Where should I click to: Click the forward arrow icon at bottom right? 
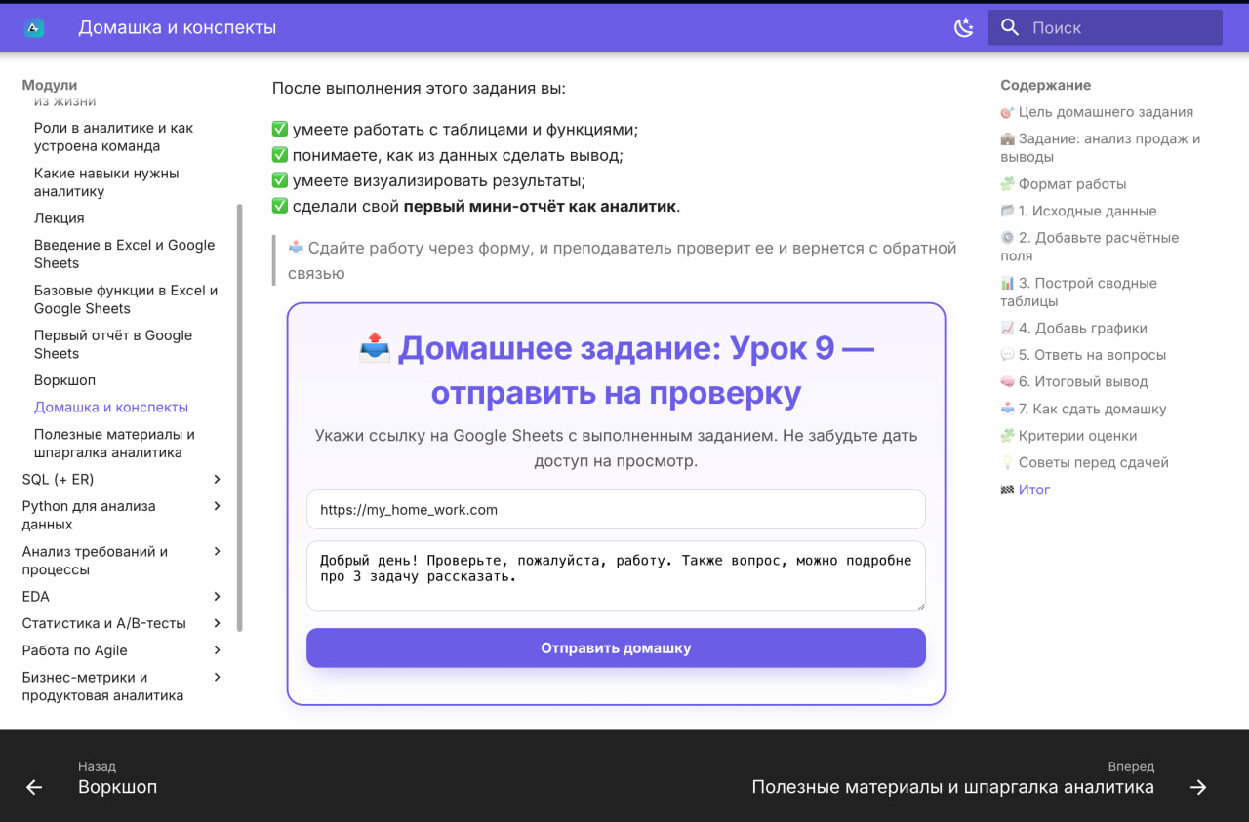[x=1199, y=788]
